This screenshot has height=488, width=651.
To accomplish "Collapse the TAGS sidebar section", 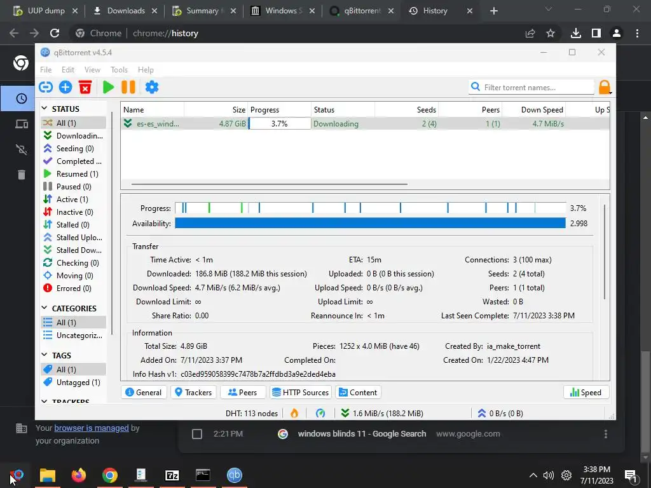I will click(45, 355).
